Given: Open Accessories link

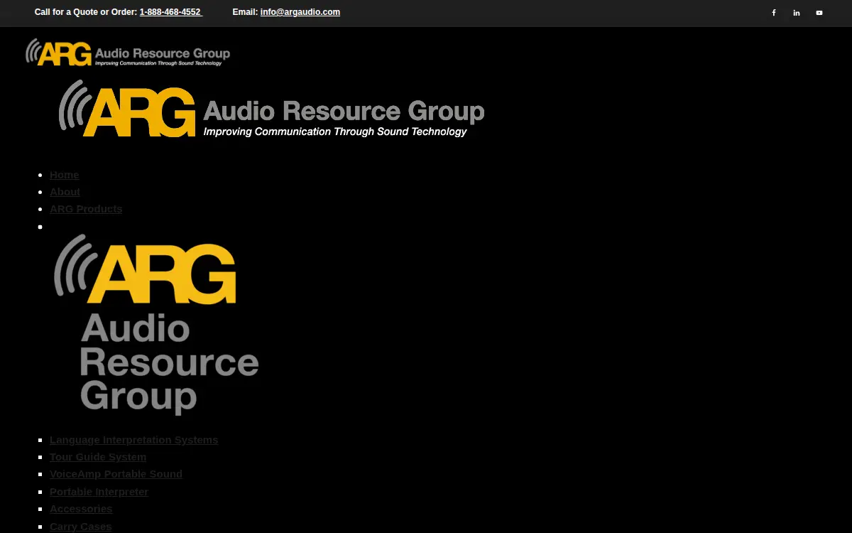Looking at the screenshot, I should coord(81,509).
